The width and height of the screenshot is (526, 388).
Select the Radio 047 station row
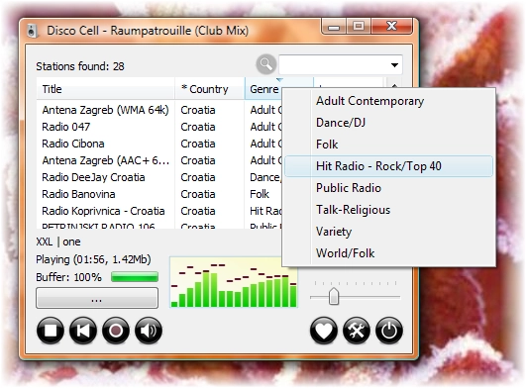pos(66,127)
